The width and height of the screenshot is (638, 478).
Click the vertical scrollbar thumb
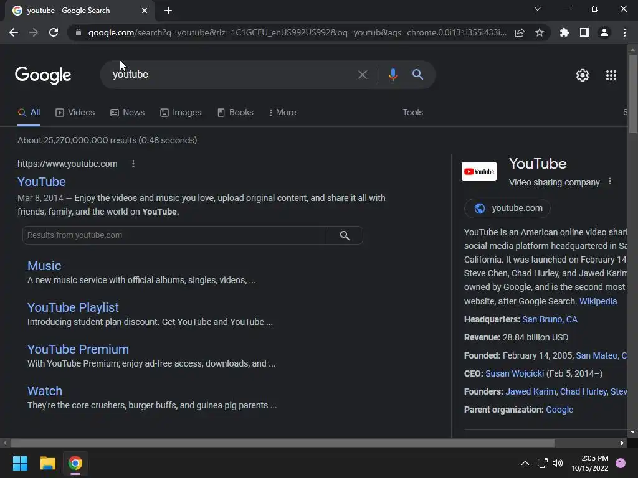[x=632, y=93]
